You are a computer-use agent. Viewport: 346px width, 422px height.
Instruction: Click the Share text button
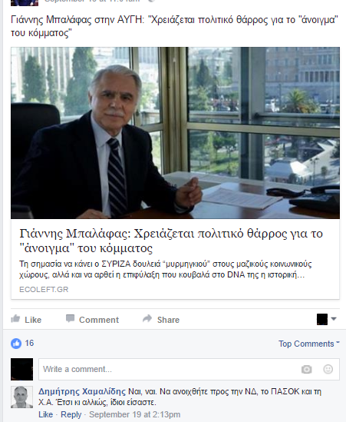168,320
